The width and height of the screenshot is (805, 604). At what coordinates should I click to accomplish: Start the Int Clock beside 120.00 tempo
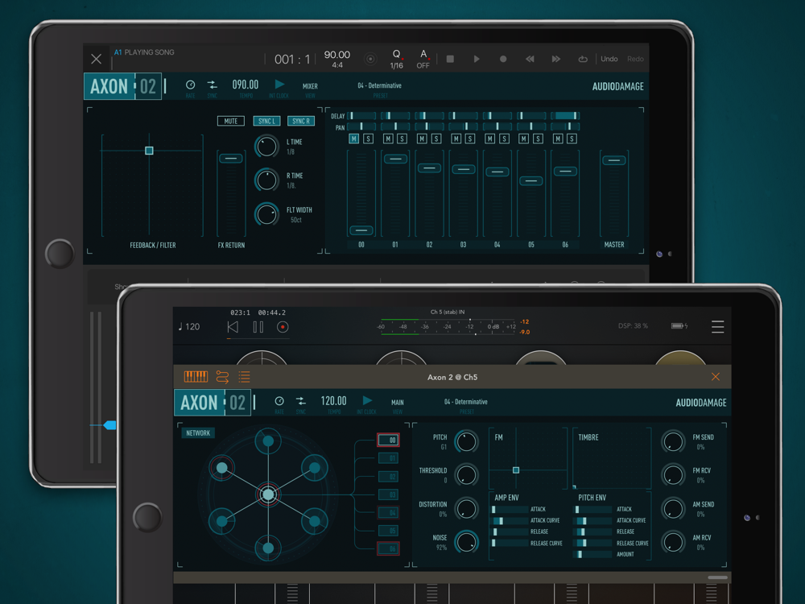point(367,400)
